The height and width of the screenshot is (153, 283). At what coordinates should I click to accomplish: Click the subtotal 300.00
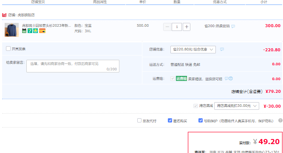pos(273,26)
